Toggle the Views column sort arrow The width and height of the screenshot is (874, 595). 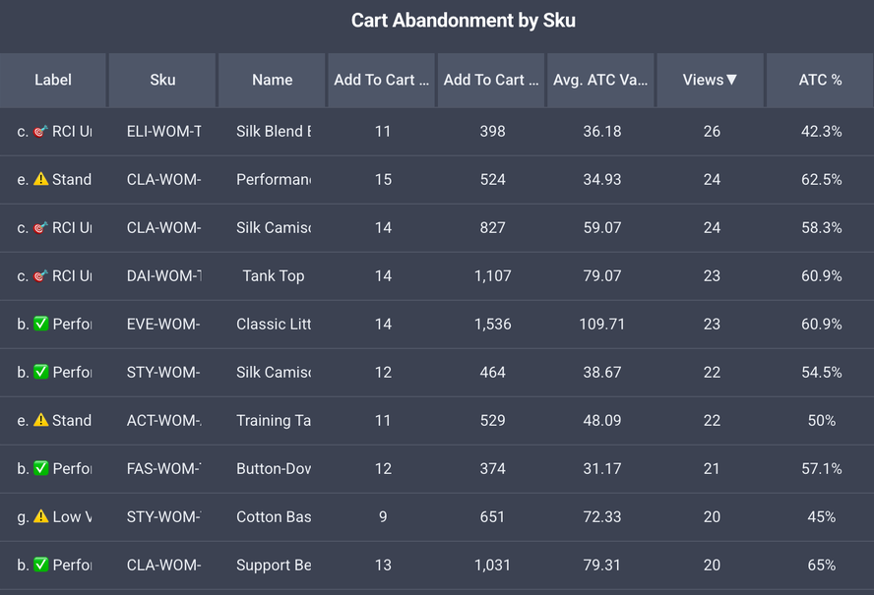point(731,81)
